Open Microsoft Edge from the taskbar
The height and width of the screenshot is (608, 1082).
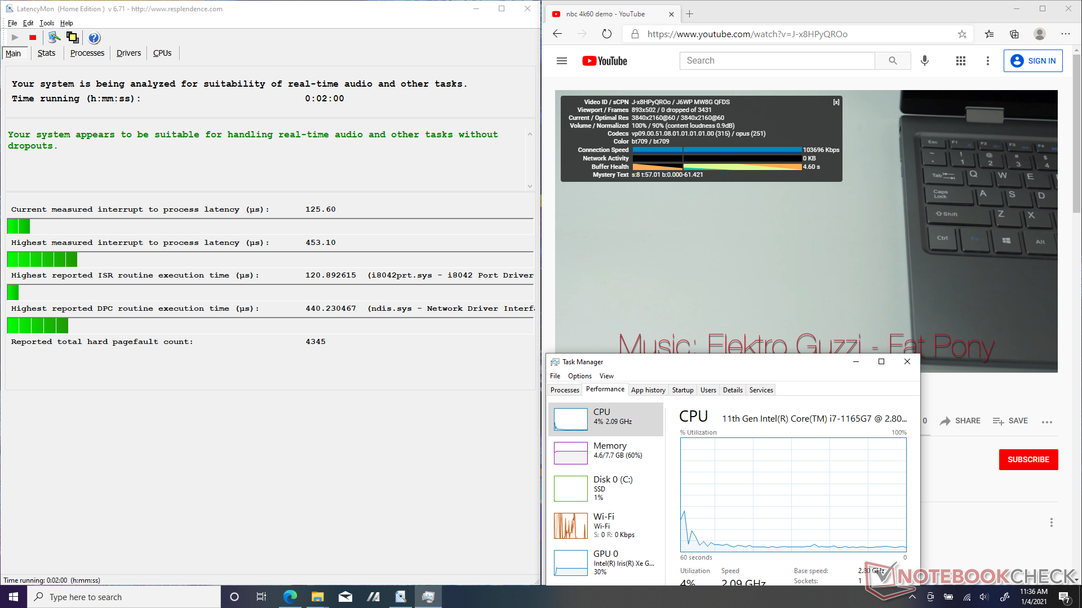coord(290,597)
